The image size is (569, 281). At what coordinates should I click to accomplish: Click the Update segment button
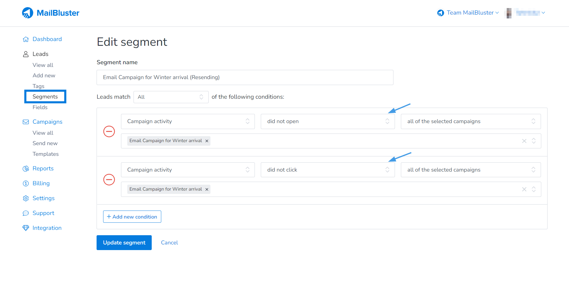124,242
